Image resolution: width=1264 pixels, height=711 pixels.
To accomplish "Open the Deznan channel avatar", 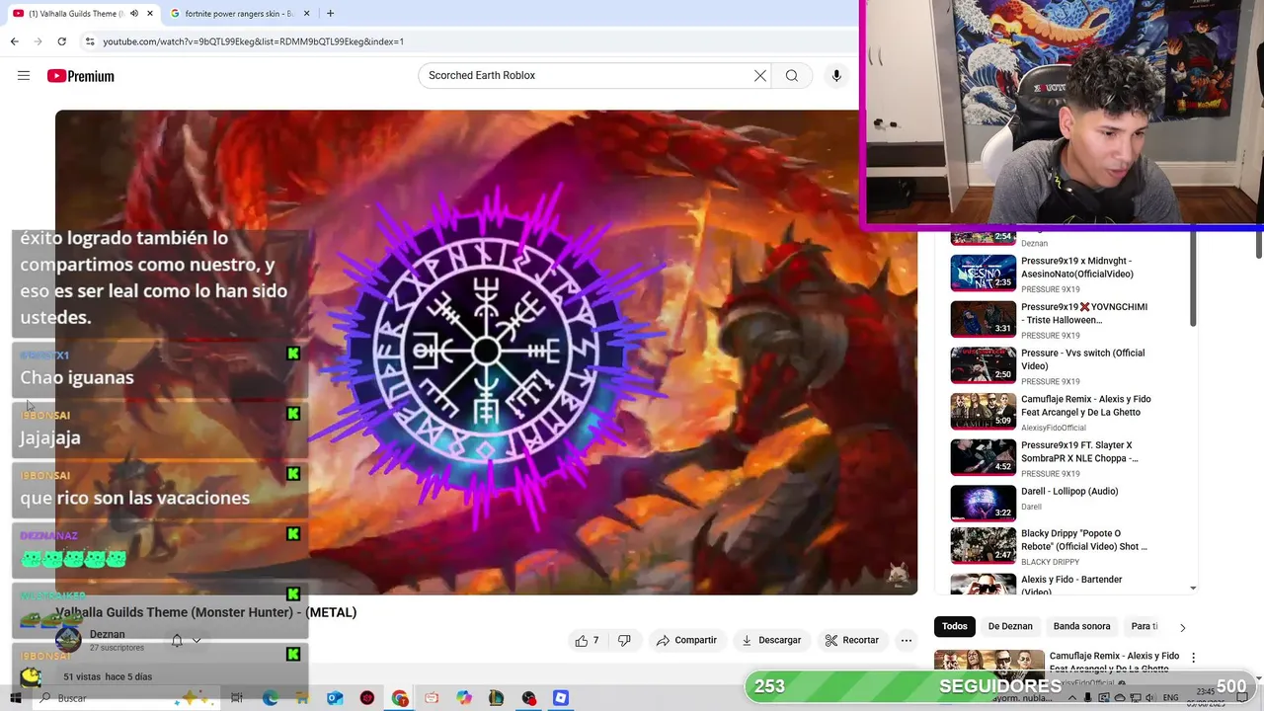I will pos(67,640).
